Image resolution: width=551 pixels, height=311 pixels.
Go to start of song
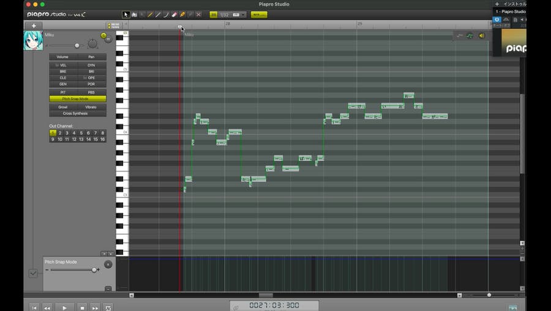(34, 308)
